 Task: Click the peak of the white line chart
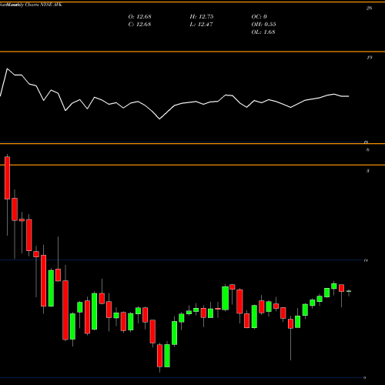click(x=7, y=69)
